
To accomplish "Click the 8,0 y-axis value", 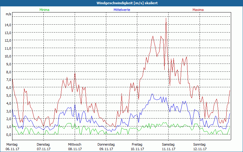I will [x=9, y=72].
